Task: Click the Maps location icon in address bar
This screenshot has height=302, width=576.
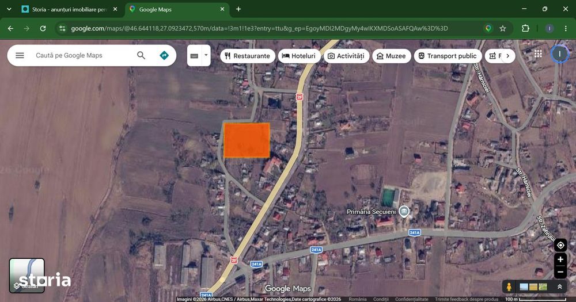Action: point(488,28)
